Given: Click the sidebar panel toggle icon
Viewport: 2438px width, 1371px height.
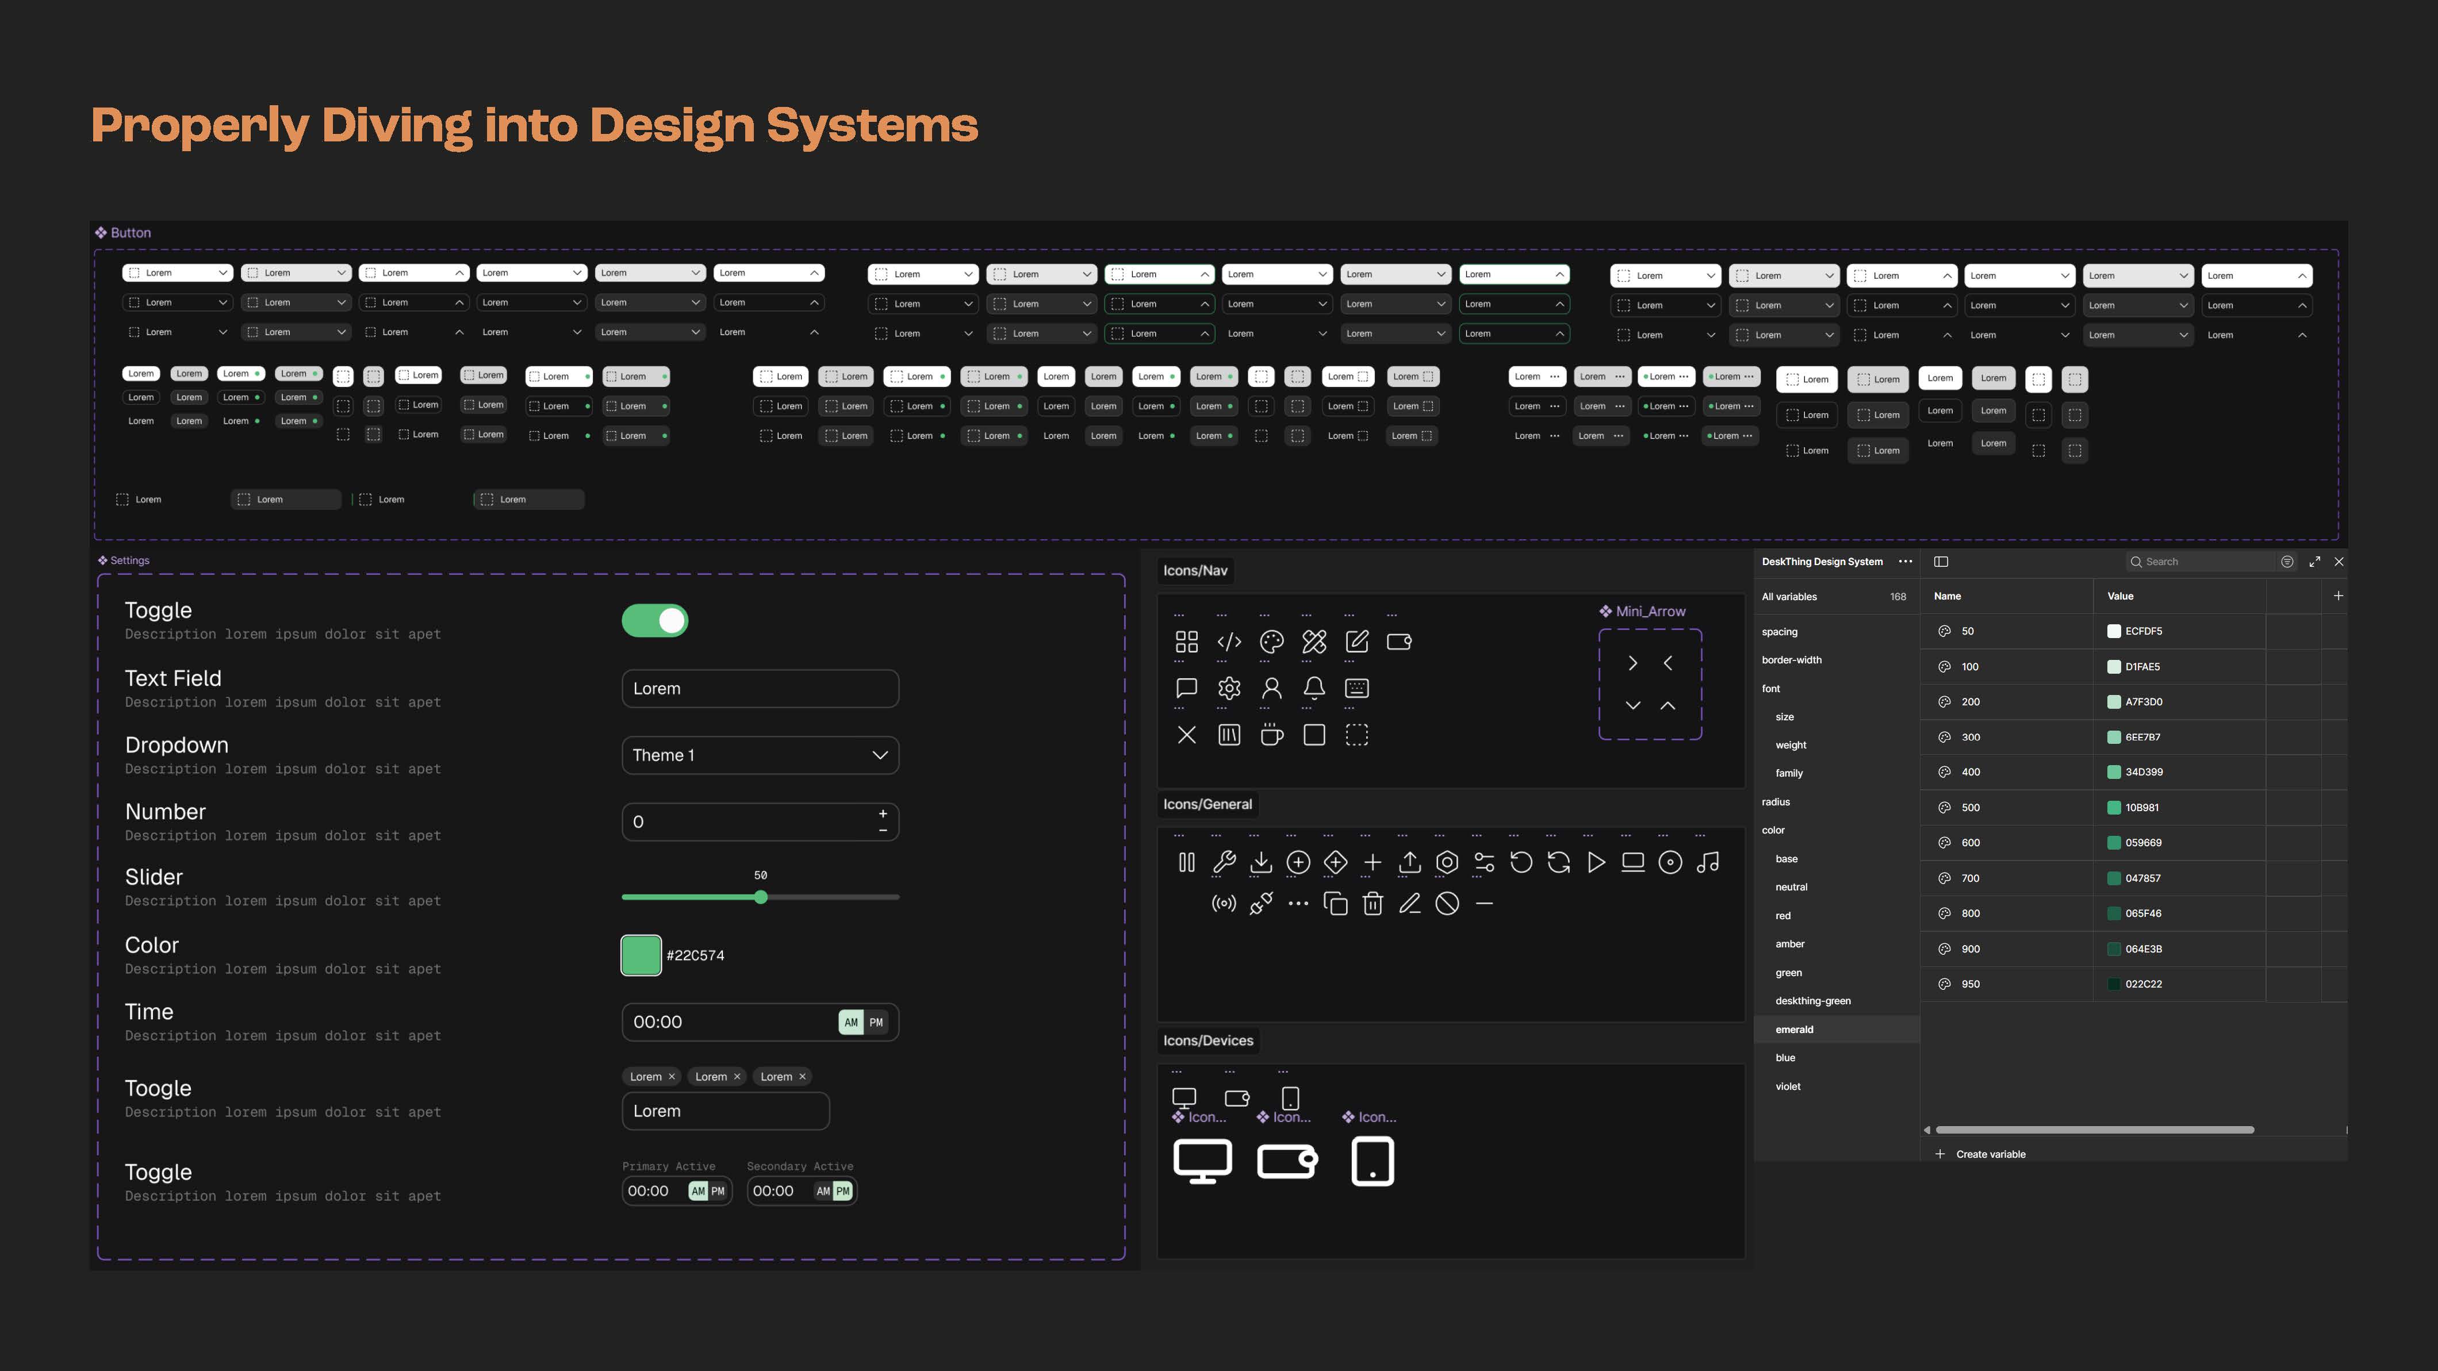Looking at the screenshot, I should coord(1941,561).
